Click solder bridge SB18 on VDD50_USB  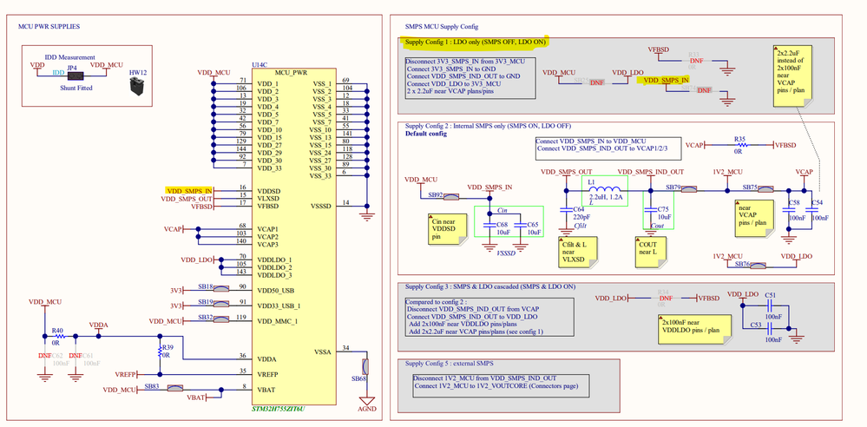tap(221, 287)
